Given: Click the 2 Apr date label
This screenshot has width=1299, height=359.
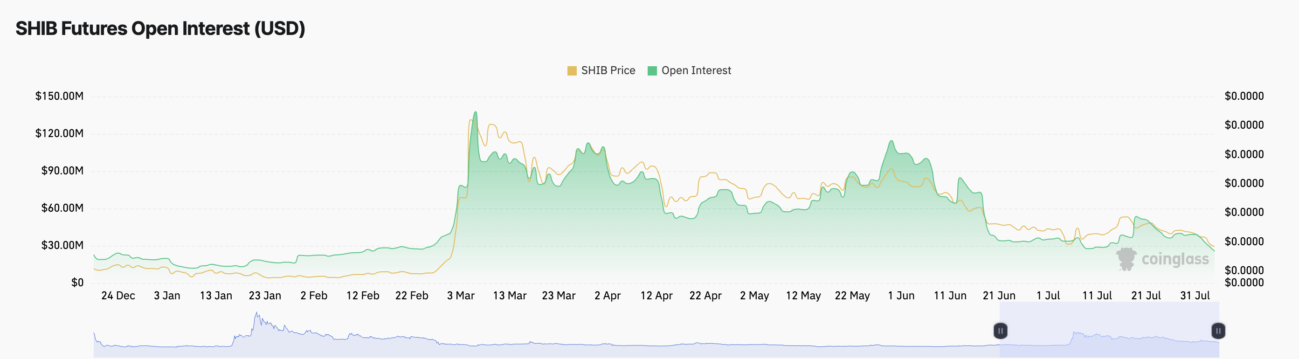Looking at the screenshot, I should pyautogui.click(x=607, y=296).
